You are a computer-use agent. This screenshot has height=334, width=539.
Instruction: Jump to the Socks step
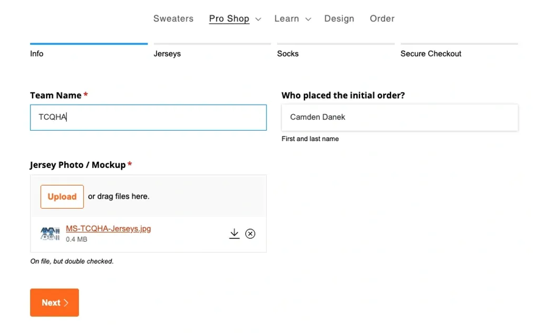(288, 53)
